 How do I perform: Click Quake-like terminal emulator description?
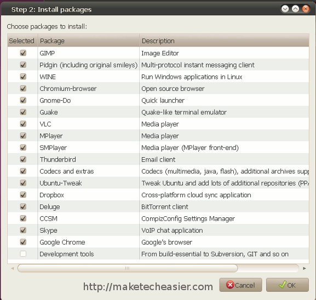(x=184, y=112)
